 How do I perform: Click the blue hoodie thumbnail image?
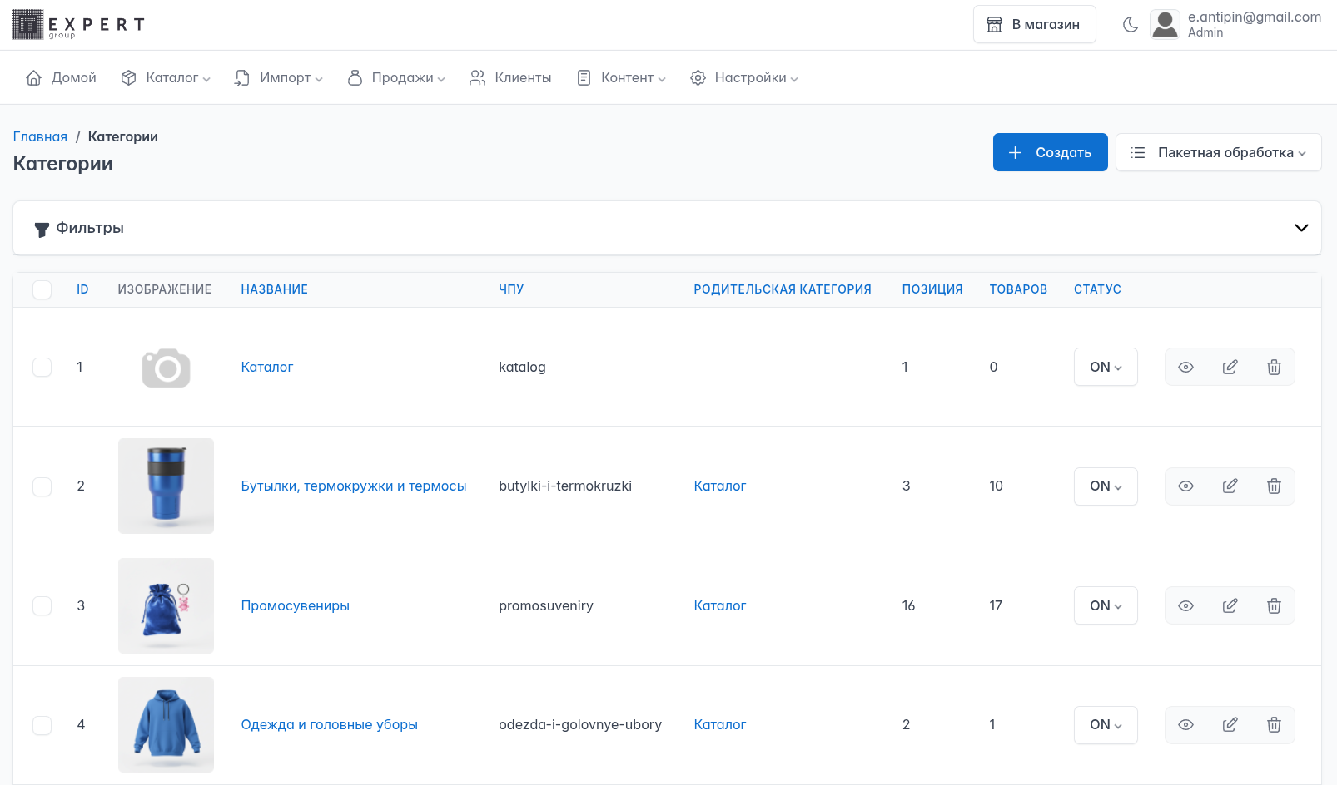166,724
